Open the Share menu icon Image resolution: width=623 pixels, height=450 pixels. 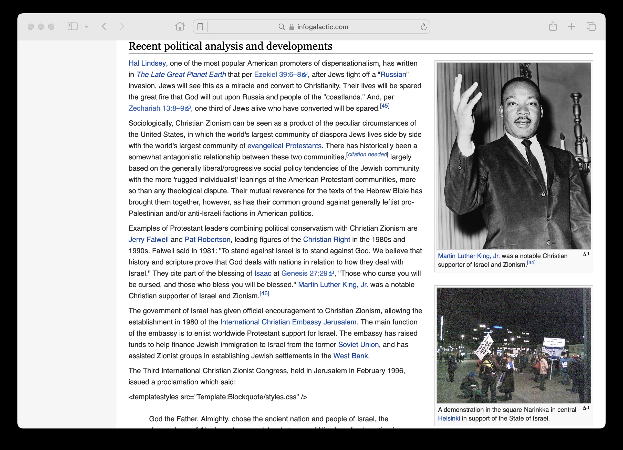tap(553, 27)
